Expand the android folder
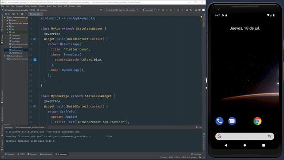The width and height of the screenshot is (284, 160). tap(8, 24)
